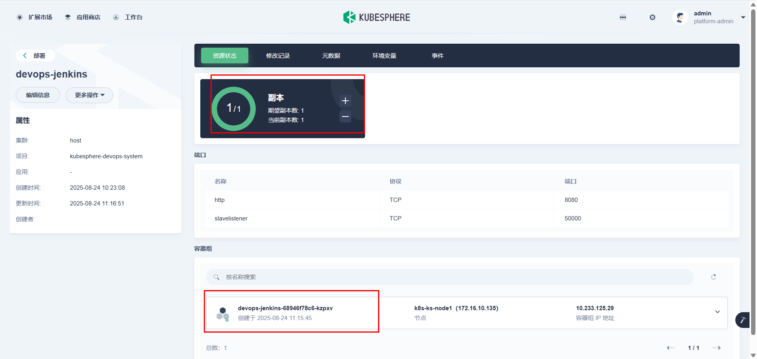Open the 扩展市场 extension marketplace

(x=35, y=17)
